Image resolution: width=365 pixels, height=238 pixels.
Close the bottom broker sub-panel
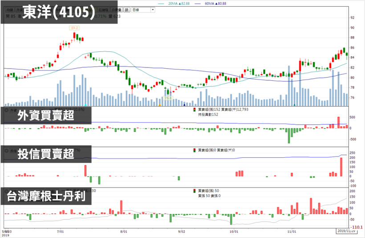(7, 191)
